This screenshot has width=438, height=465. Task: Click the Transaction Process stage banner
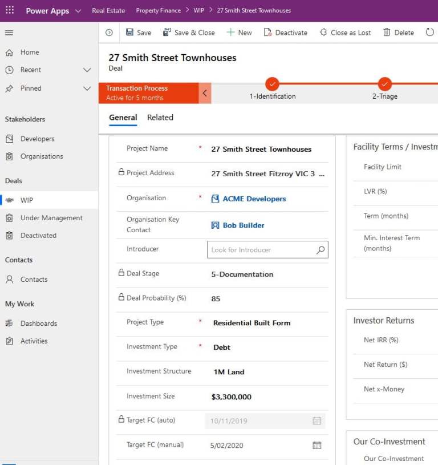(x=148, y=93)
